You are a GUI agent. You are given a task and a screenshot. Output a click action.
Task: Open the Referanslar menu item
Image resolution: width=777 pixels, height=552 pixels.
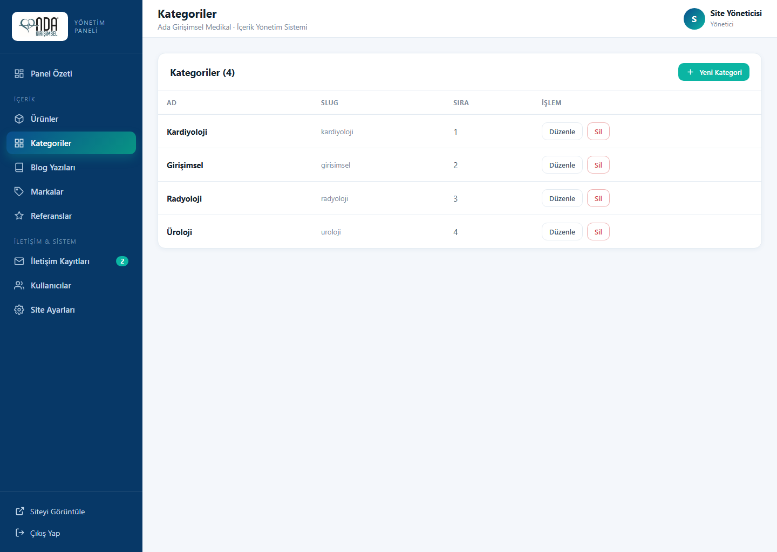(71, 216)
